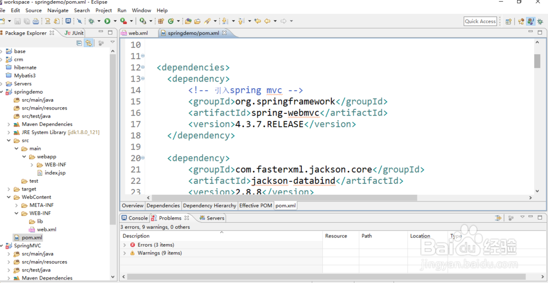548x283 pixels.
Task: Click Open Perspective icon
Action: (509, 21)
